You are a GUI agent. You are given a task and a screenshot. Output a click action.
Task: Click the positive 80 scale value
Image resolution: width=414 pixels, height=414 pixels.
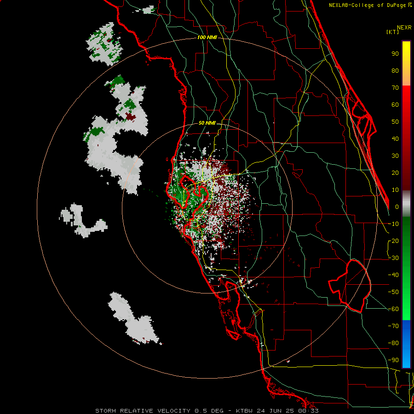(x=395, y=70)
